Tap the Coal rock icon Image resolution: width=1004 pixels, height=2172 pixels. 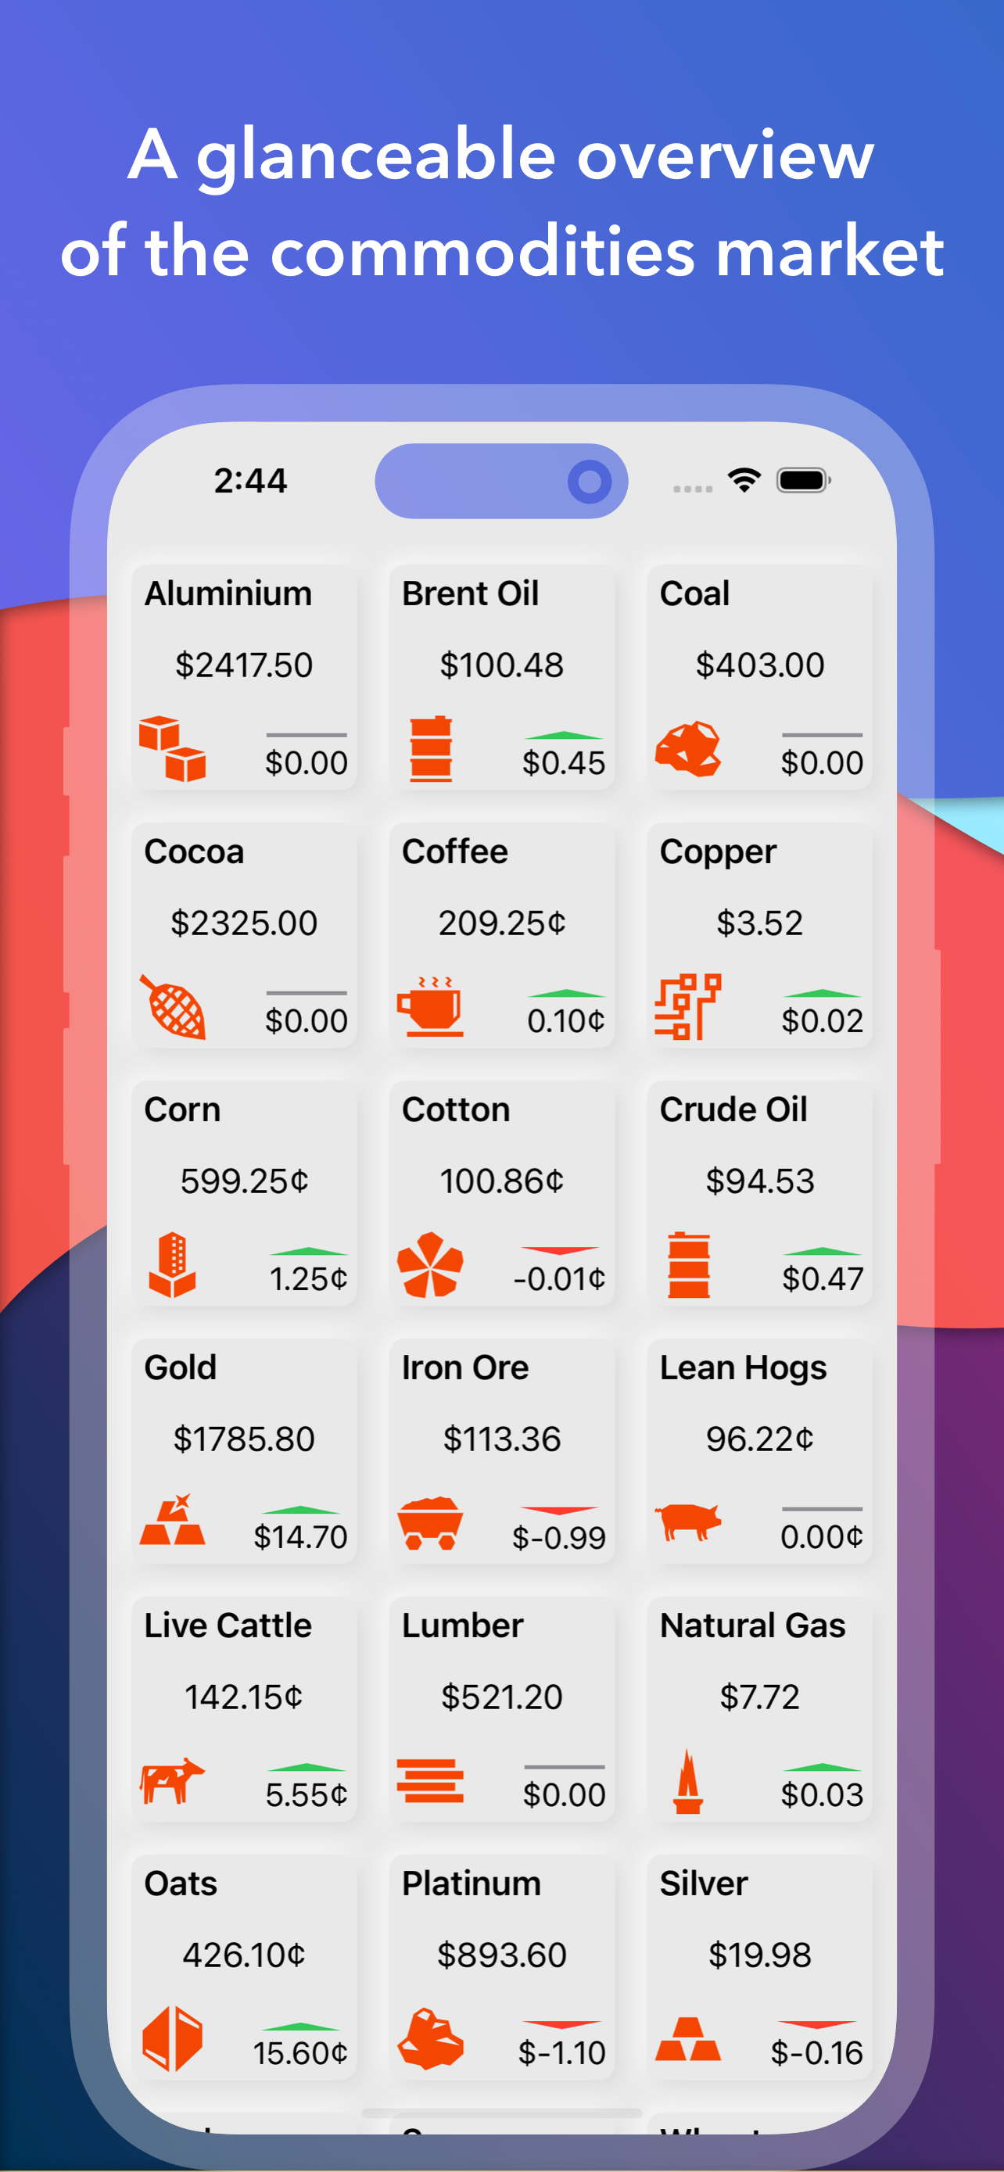pos(688,748)
